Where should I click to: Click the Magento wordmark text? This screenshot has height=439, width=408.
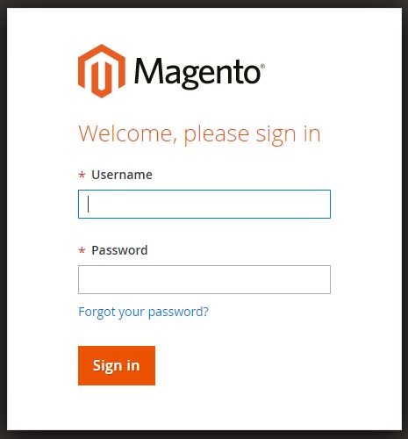197,73
